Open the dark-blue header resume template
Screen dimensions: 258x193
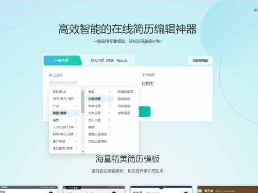click(x=161, y=190)
